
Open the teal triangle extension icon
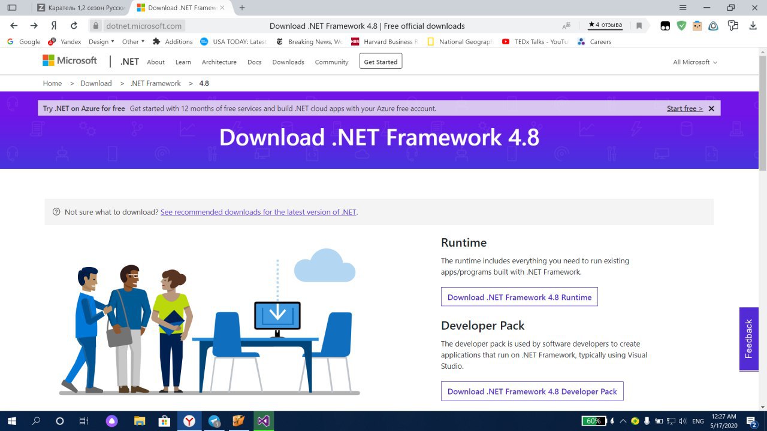click(x=714, y=26)
